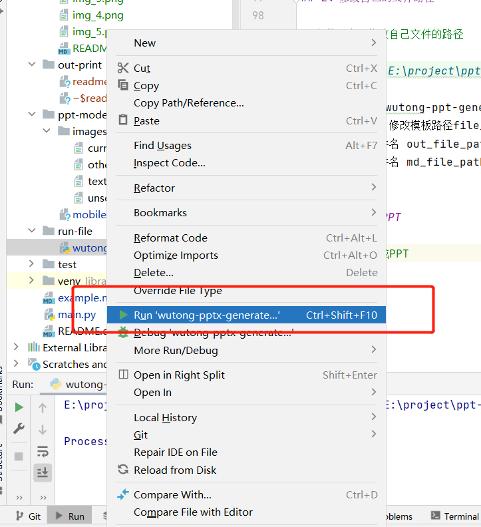Viewport: 481px width, 527px height.
Task: Open the Git submenu in context menu
Action: [x=246, y=435]
